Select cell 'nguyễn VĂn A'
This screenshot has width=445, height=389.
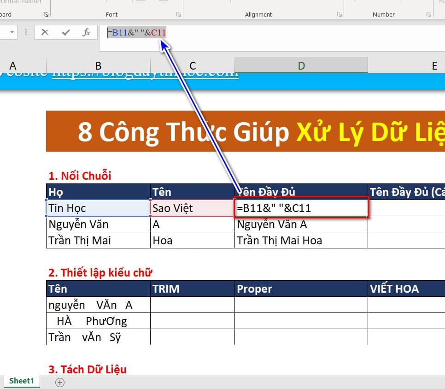tap(98, 305)
